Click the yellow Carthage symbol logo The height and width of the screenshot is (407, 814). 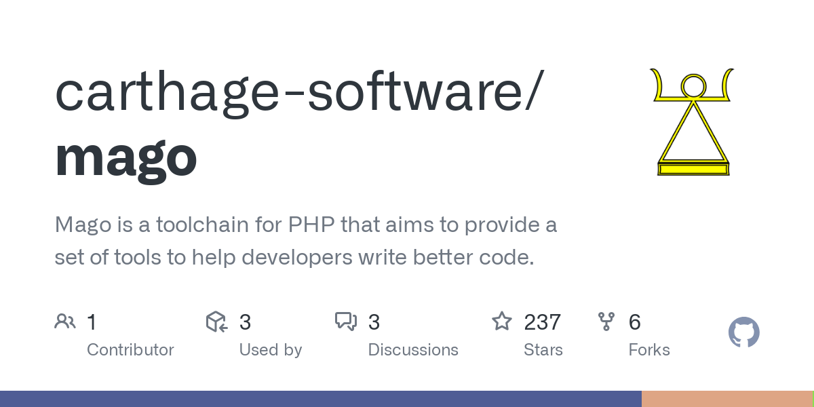tap(693, 122)
